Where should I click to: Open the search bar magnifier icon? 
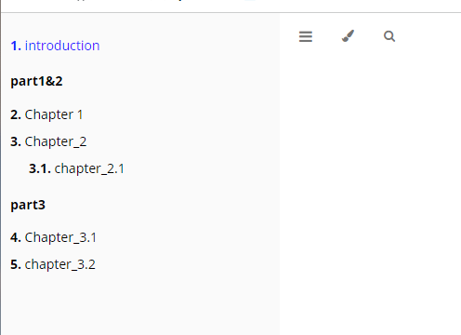[389, 36]
